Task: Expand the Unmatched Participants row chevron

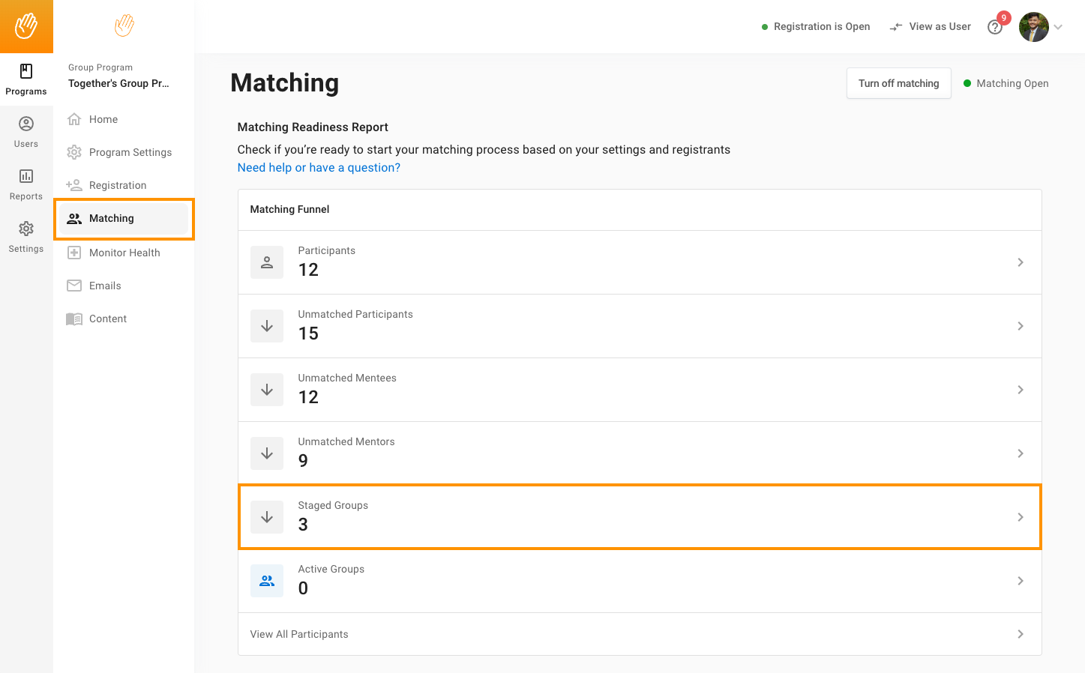Action: pos(1021,326)
